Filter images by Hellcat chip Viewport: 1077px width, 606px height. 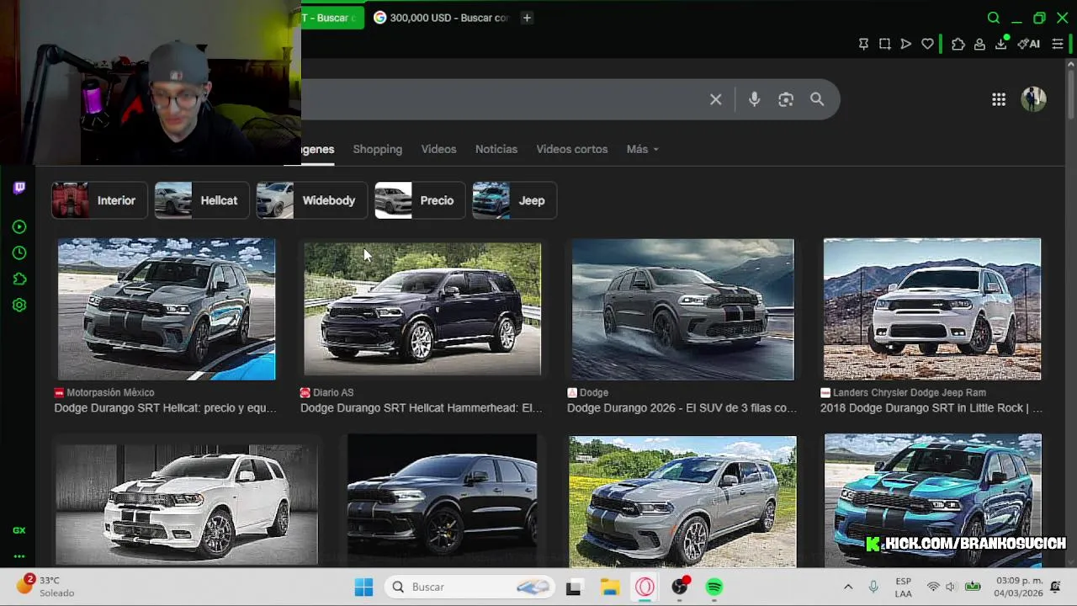[x=202, y=200]
